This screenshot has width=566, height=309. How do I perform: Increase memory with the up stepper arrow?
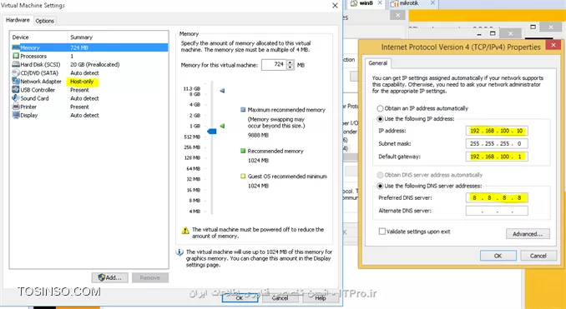point(291,62)
